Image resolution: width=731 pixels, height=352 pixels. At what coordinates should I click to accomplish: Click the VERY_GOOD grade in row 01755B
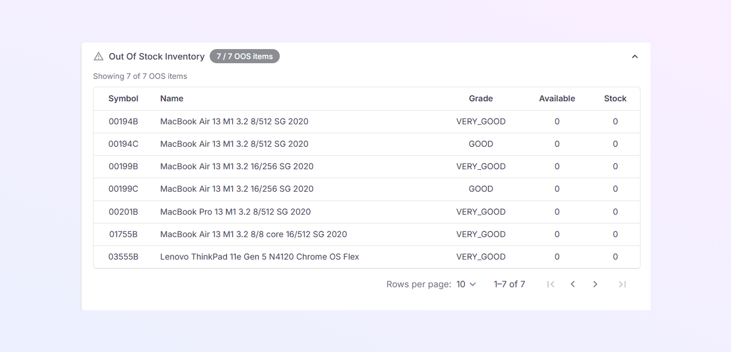(x=481, y=234)
